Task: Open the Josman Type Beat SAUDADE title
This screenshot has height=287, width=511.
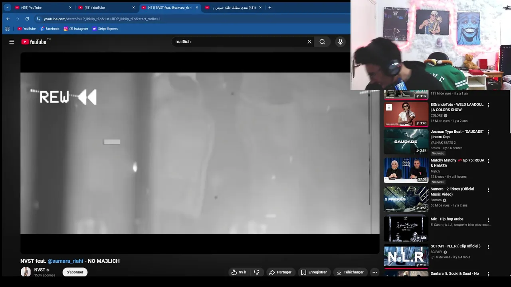Action: [x=457, y=134]
